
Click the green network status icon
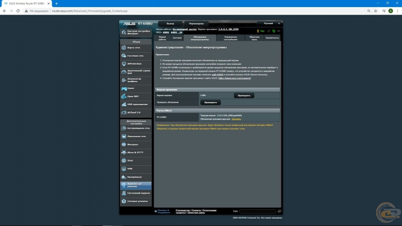[x=274, y=31]
